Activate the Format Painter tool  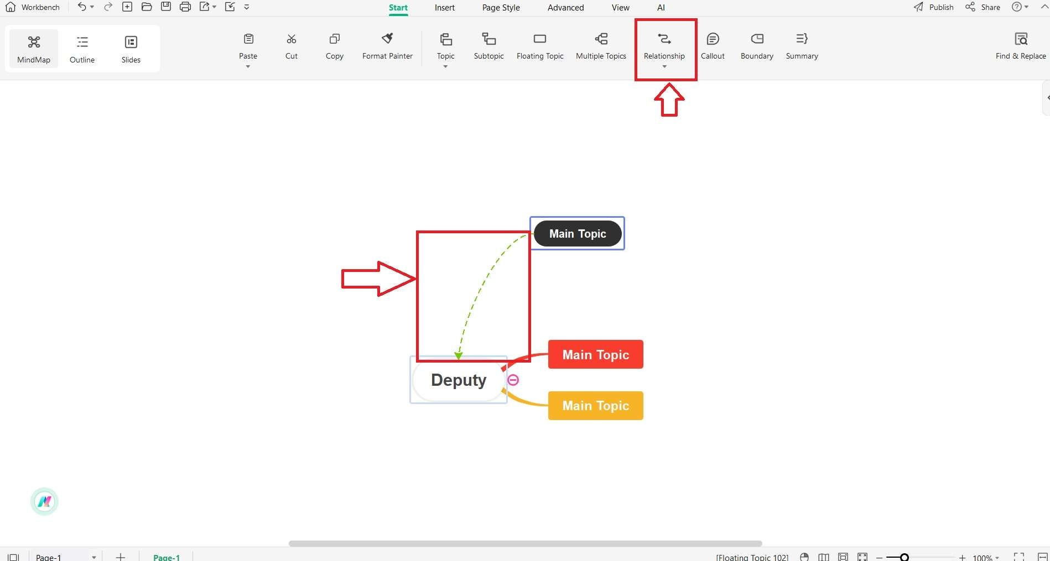tap(387, 46)
